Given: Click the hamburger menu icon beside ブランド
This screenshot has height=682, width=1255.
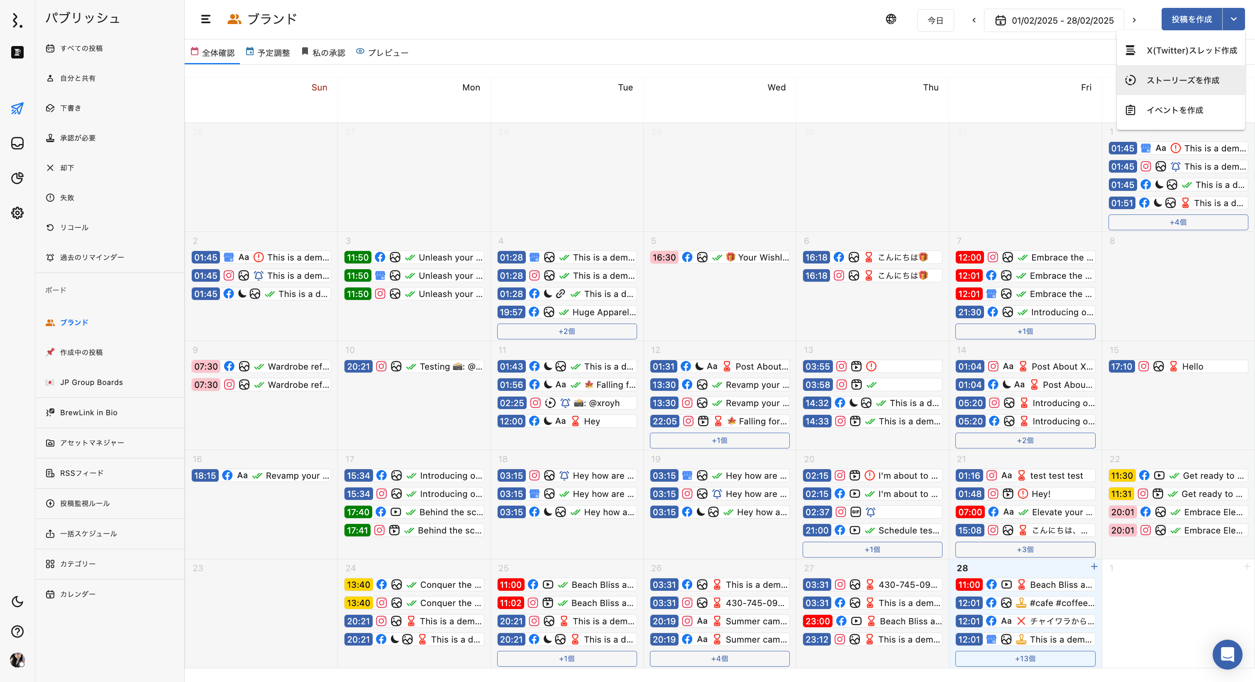Looking at the screenshot, I should 205,19.
